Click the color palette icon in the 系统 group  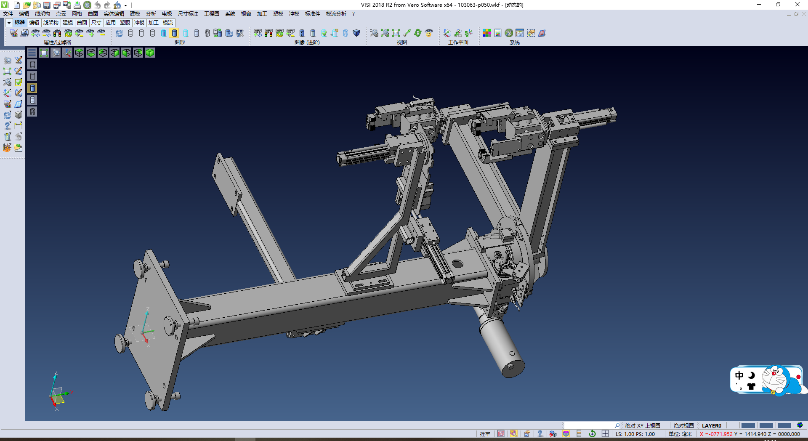tap(486, 33)
